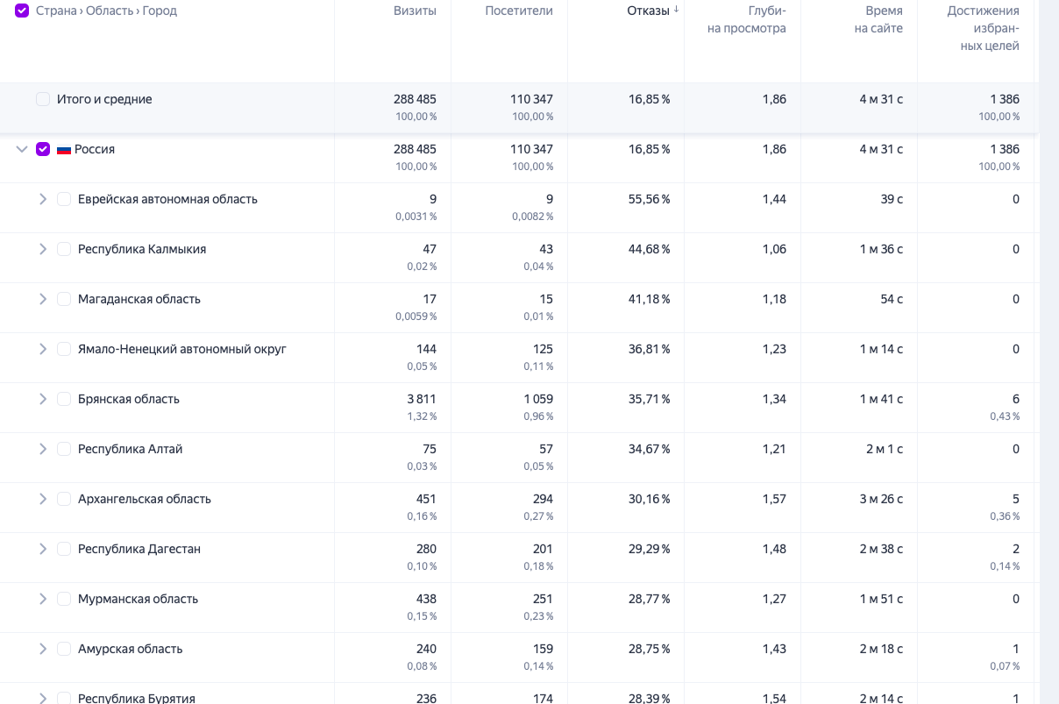Toggle the Страна › Область › Город header checkbox
The height and width of the screenshot is (704, 1059).
click(22, 11)
